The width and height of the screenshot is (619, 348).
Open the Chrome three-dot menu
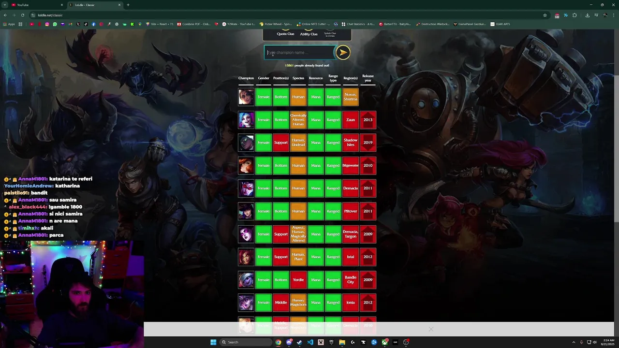click(613, 15)
